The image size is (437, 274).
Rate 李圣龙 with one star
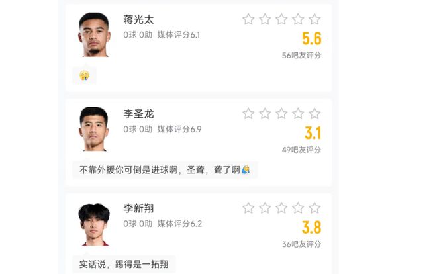click(x=248, y=113)
